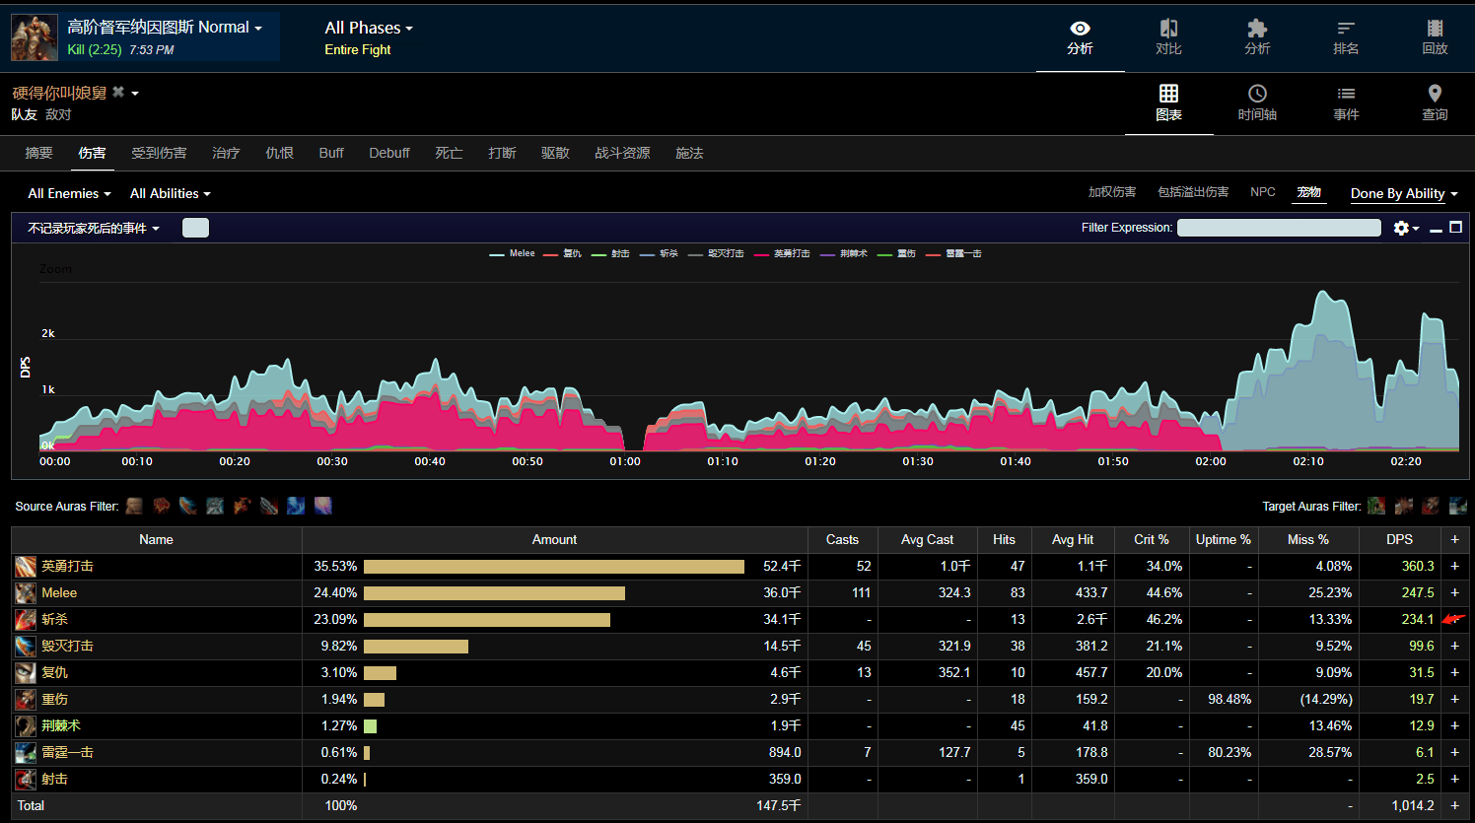Viewport: 1475px width, 823px height.
Task: Toggle 包括溢出伤害 overkill option
Action: pyautogui.click(x=1193, y=192)
